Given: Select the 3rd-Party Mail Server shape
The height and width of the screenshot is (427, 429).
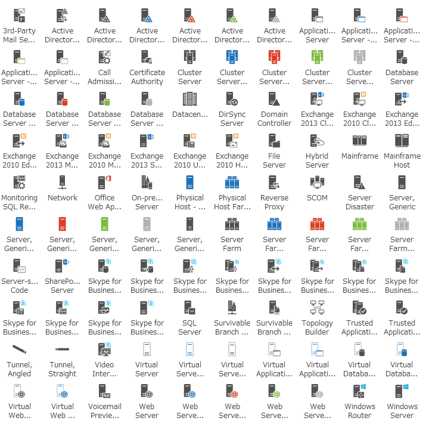Looking at the screenshot, I should [20, 16].
